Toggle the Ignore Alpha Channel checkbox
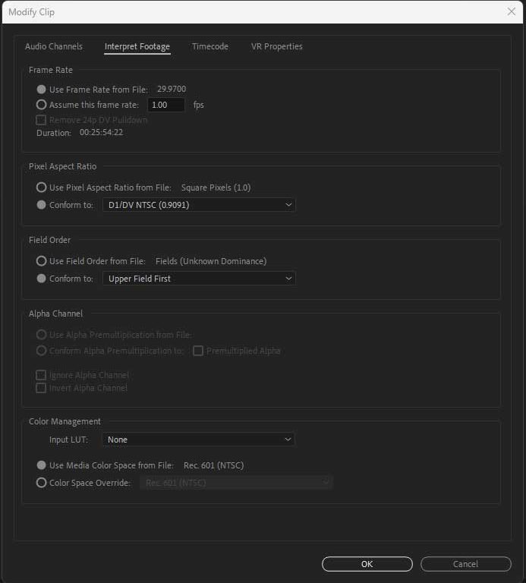The width and height of the screenshot is (526, 583). pyautogui.click(x=42, y=375)
